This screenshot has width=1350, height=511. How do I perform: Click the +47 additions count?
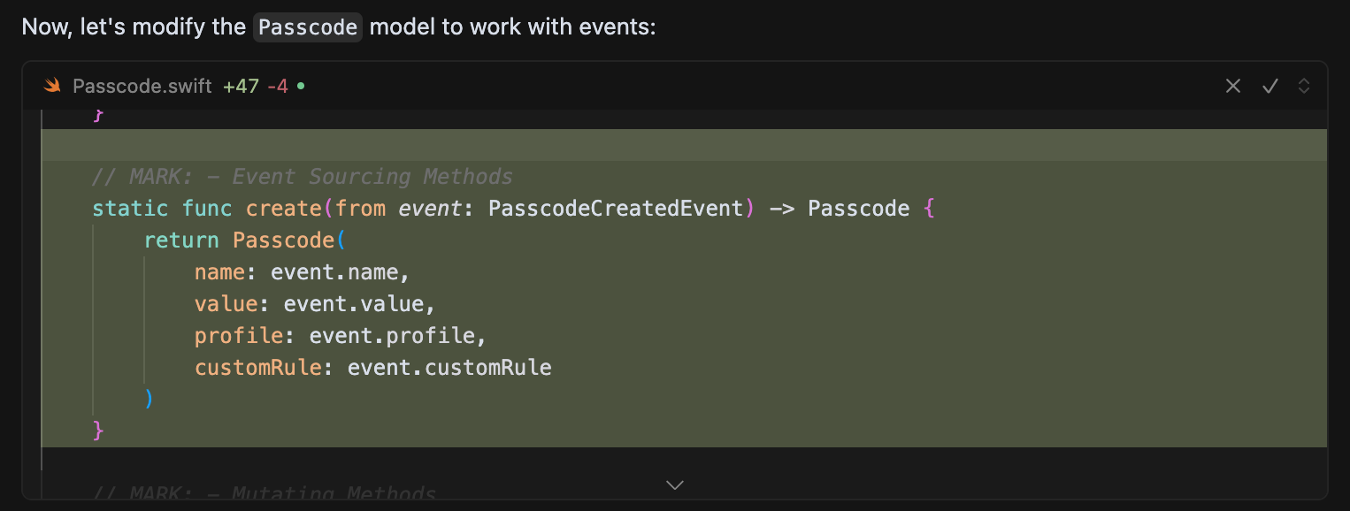(241, 86)
